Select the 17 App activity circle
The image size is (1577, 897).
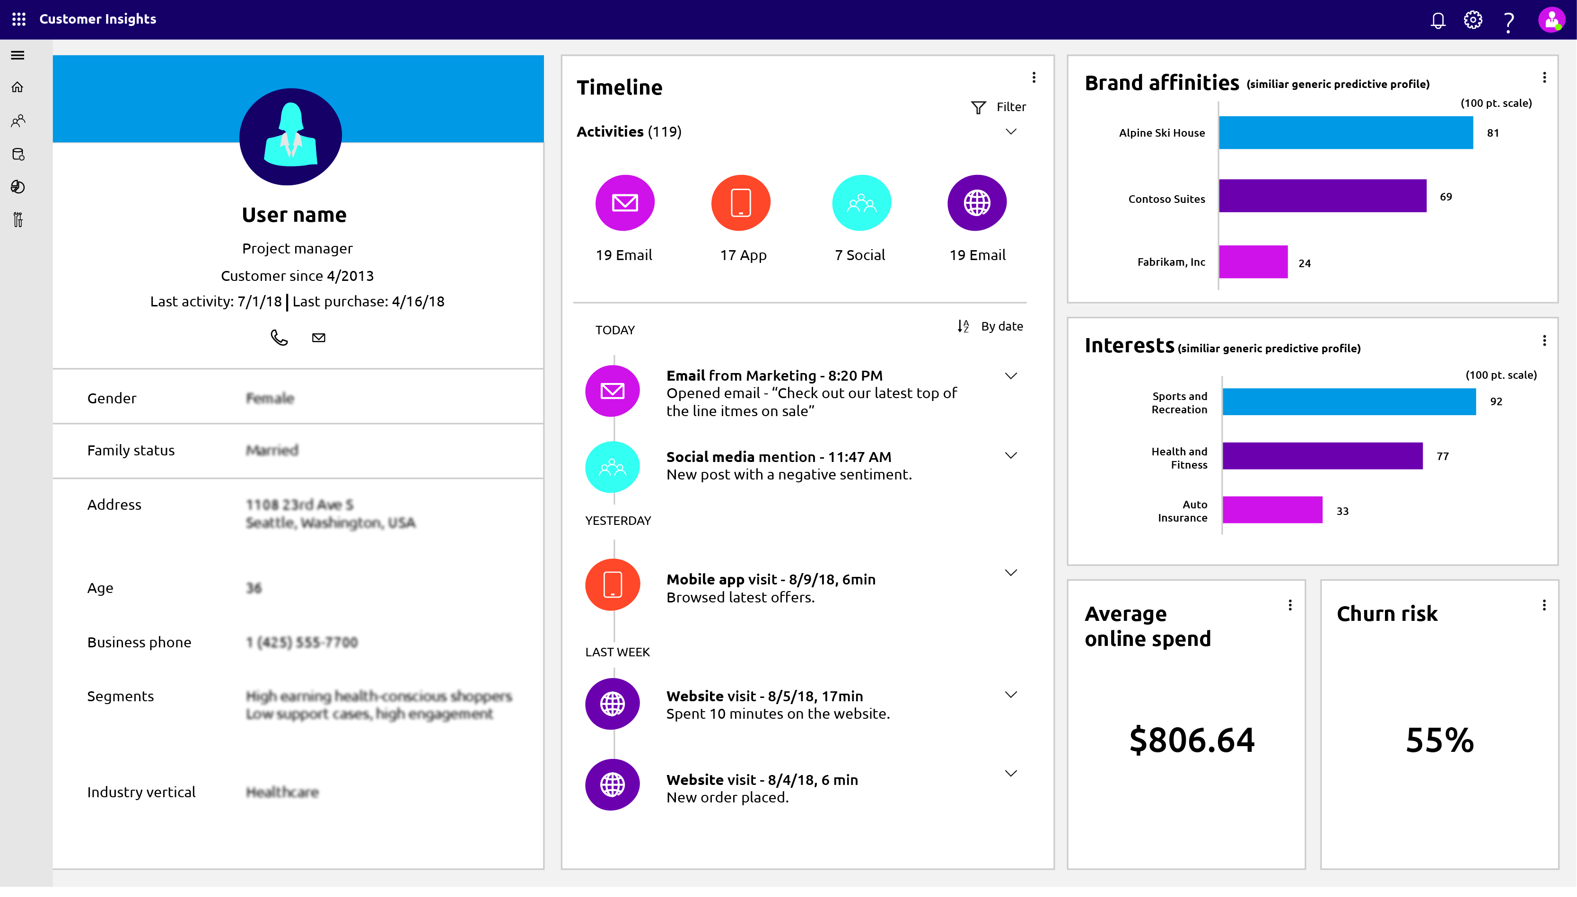[x=741, y=203]
